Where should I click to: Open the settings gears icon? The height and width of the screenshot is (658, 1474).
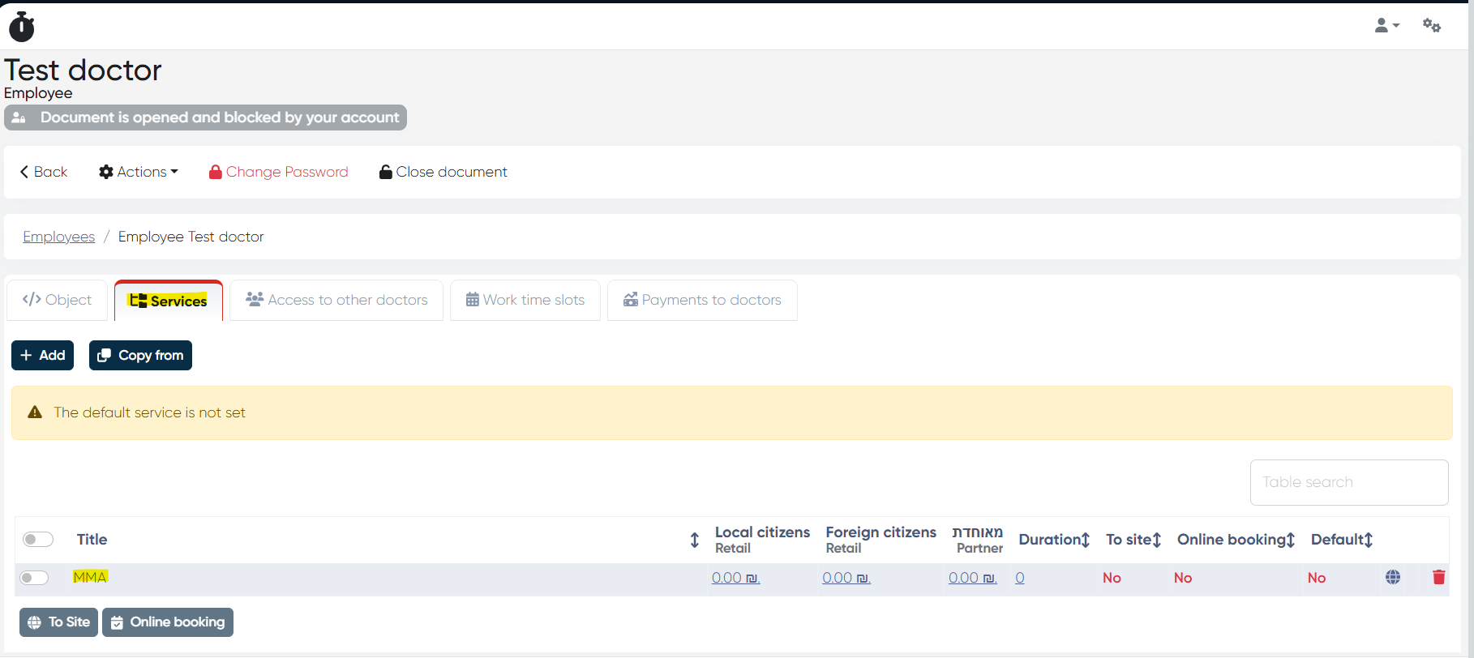tap(1432, 26)
